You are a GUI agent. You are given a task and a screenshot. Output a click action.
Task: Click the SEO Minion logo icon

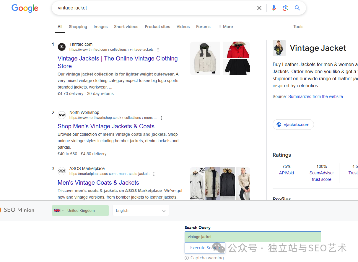(x=1, y=210)
